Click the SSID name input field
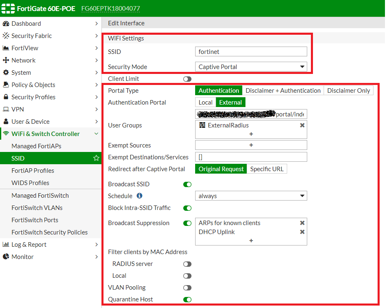The height and width of the screenshot is (308, 387). pos(251,52)
